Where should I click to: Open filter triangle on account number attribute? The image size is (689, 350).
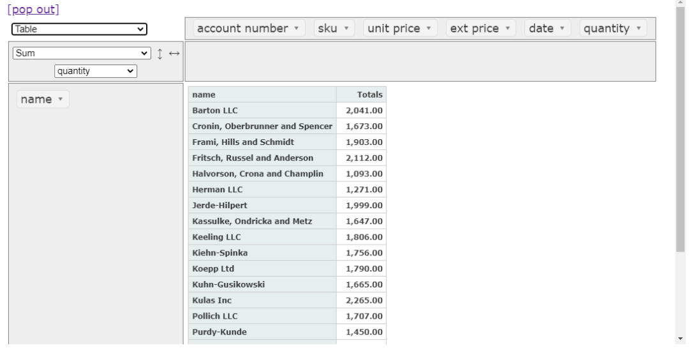click(297, 28)
